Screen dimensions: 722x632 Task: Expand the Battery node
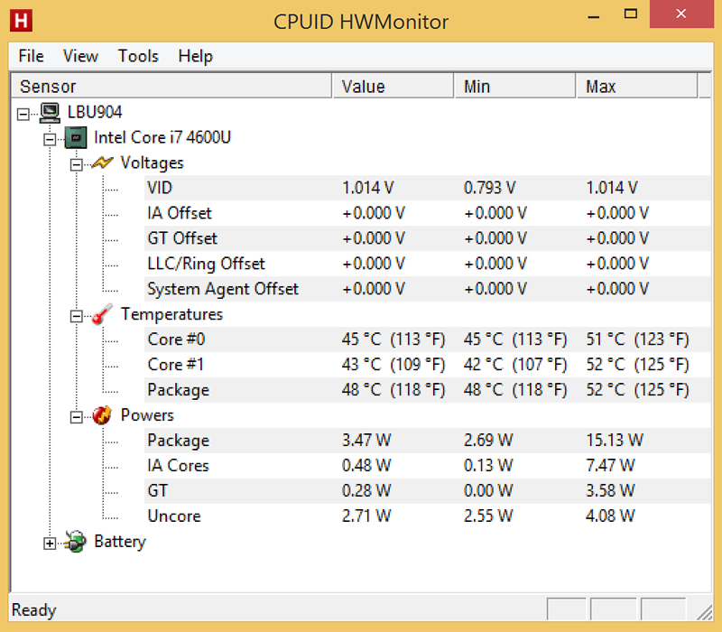pyautogui.click(x=50, y=544)
